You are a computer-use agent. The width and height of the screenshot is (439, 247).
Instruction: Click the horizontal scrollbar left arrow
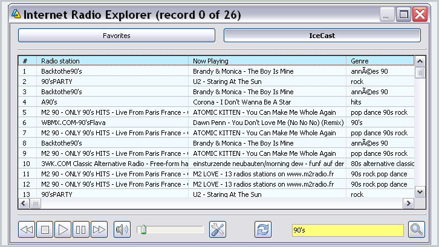click(x=24, y=204)
